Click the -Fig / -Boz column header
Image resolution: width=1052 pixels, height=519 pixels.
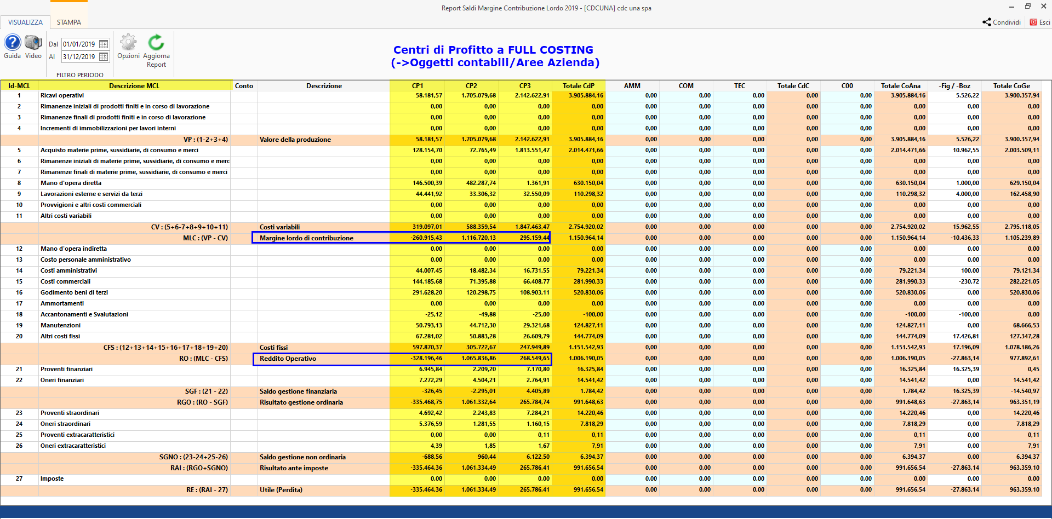954,86
